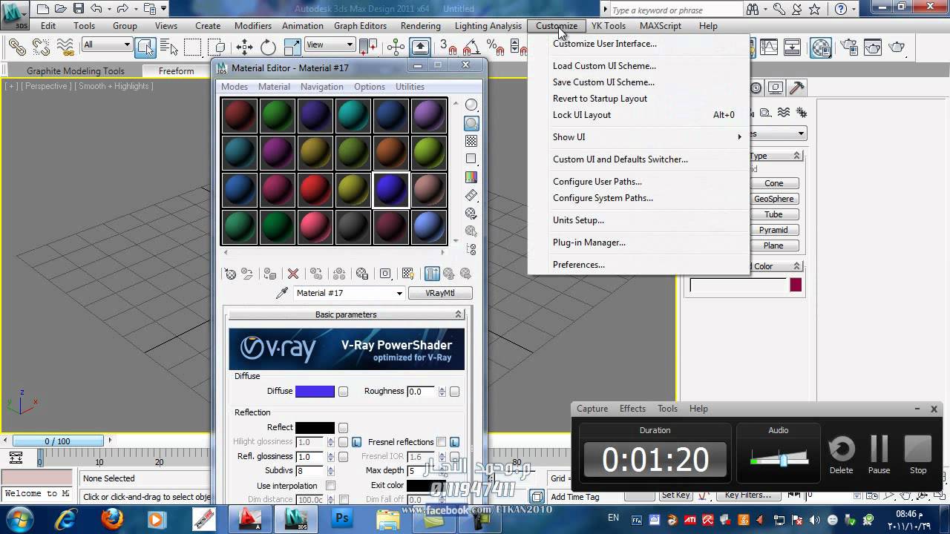Screen dimensions: 950x534
Task: Toggle Backlight icon in Material Editor
Action: pos(471,123)
